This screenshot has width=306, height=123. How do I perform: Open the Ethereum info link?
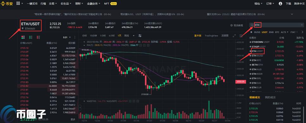(x=30, y=28)
